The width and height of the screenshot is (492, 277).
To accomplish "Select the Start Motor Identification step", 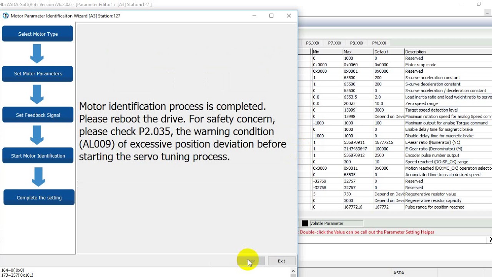I will (38, 155).
